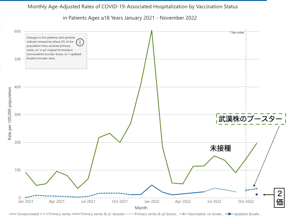Click the January 2022 peak of the unvaccinated line
289x222 pixels.
pyautogui.click(x=152, y=31)
